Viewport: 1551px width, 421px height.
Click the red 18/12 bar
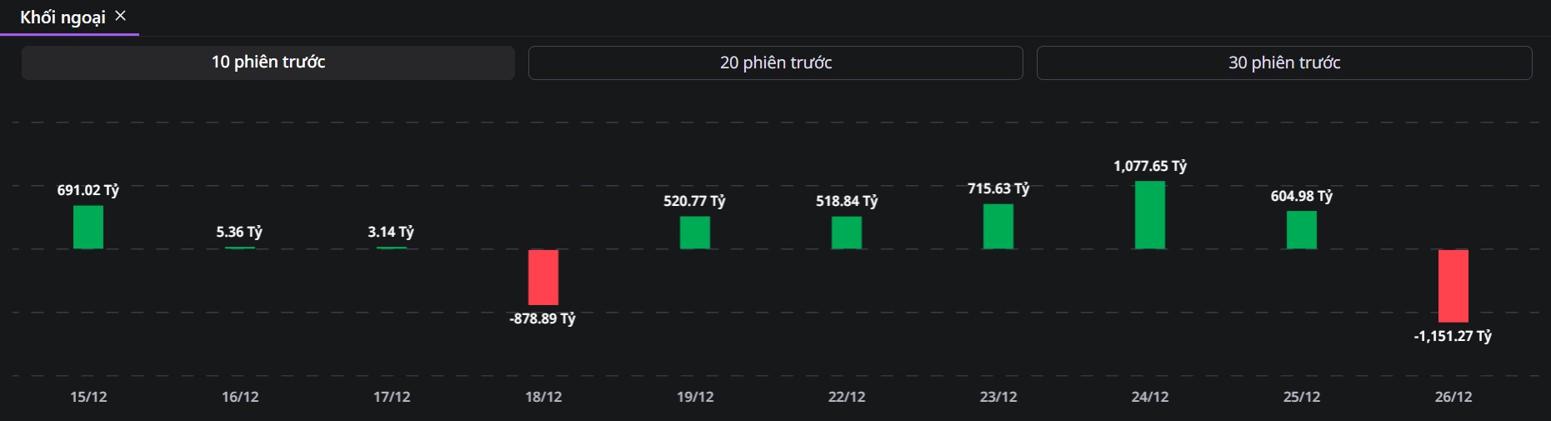(543, 277)
